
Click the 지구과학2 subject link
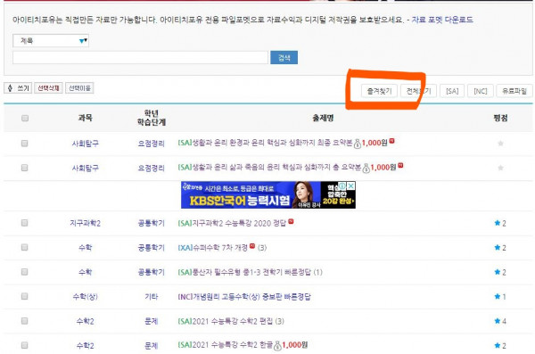pyautogui.click(x=85, y=223)
